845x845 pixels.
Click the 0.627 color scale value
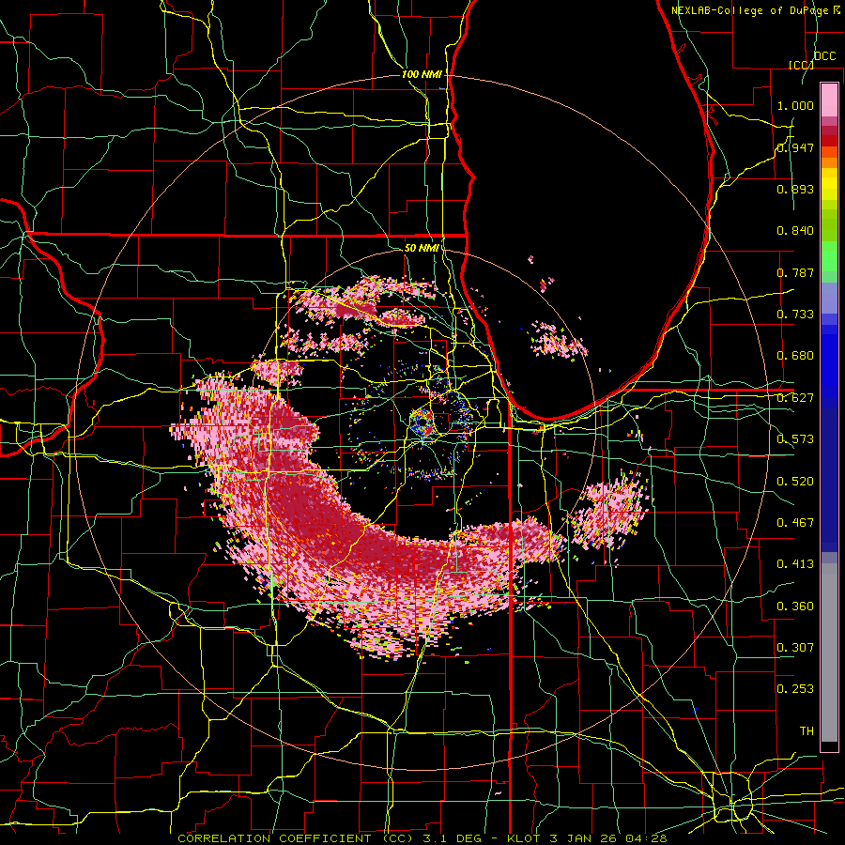795,398
